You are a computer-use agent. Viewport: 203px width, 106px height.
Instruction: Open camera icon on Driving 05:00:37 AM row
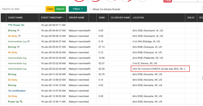[19, 47]
